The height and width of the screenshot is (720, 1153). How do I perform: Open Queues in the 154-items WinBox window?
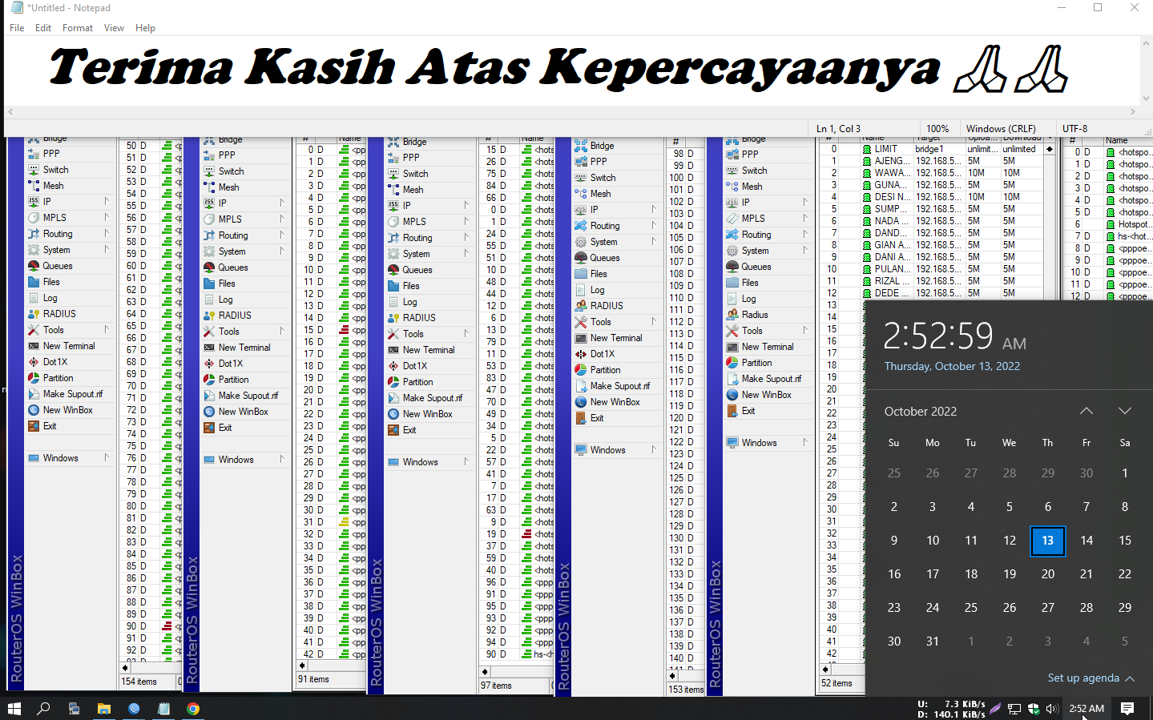click(57, 266)
